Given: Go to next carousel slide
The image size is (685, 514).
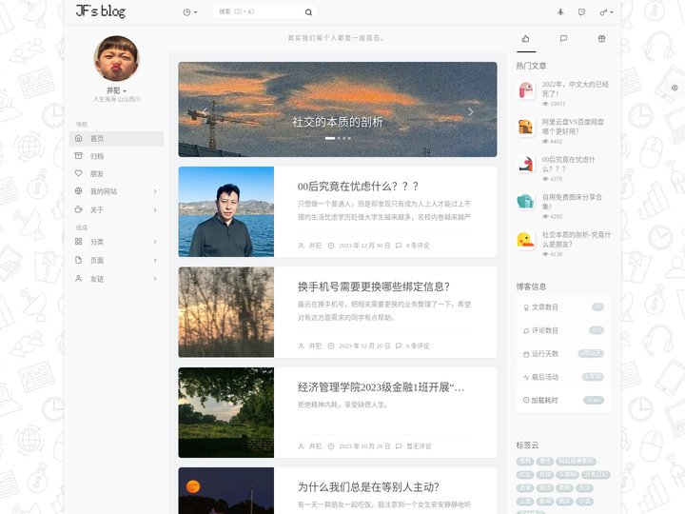Looking at the screenshot, I should click(471, 111).
